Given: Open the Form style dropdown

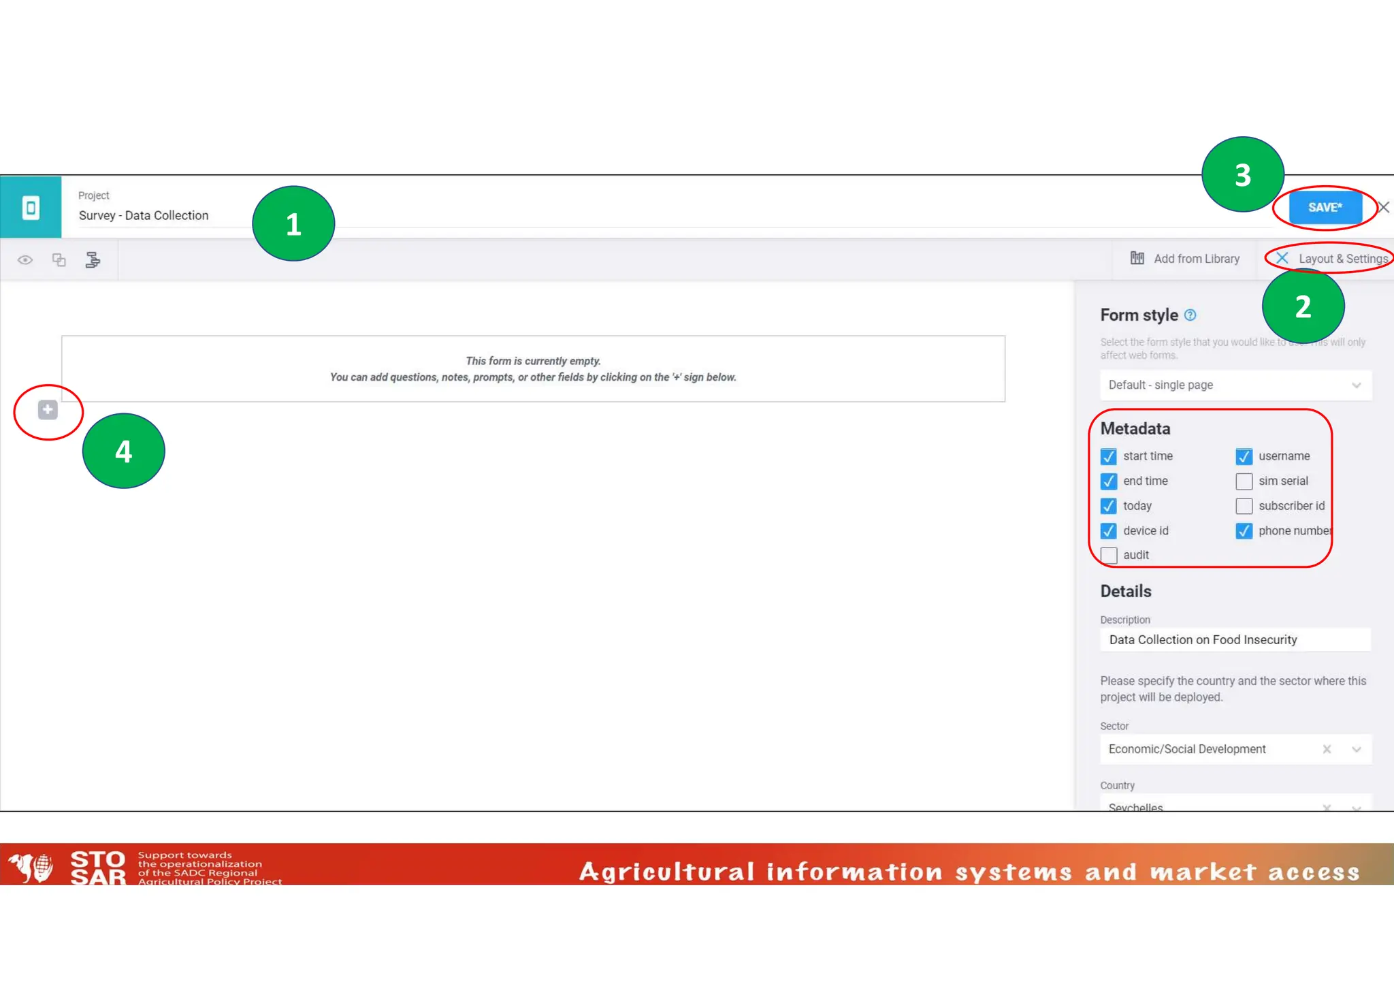Looking at the screenshot, I should [x=1235, y=385].
